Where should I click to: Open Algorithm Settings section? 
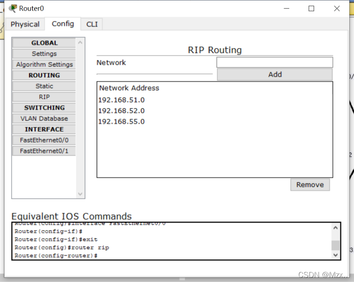(44, 64)
